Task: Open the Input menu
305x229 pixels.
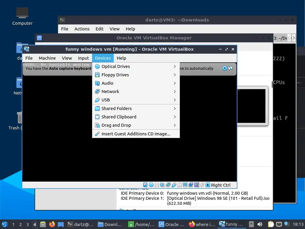Action: click(x=83, y=58)
